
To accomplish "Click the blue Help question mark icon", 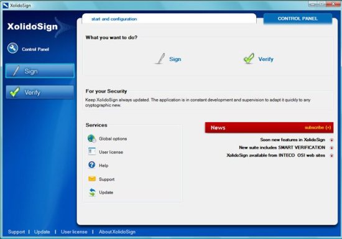I will [x=91, y=165].
